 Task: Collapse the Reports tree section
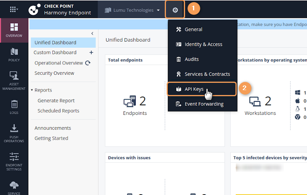pyautogui.click(x=32, y=90)
